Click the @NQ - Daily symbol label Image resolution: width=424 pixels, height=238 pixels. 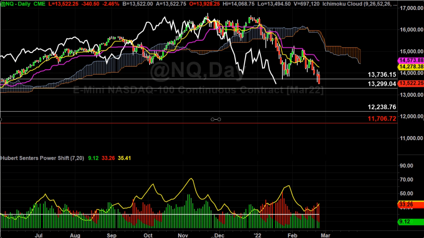15,4
